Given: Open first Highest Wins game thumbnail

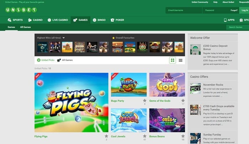Looking at the screenshot, I should pos(42,47).
